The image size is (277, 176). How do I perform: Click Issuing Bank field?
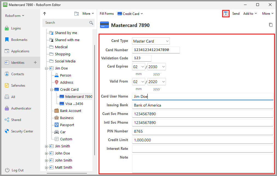coord(203,105)
